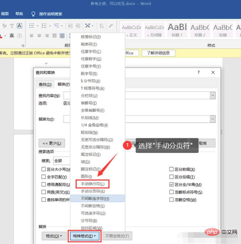Screen dimensions: 241x244
Task: Click the align left paragraph icon
Action: point(31,36)
